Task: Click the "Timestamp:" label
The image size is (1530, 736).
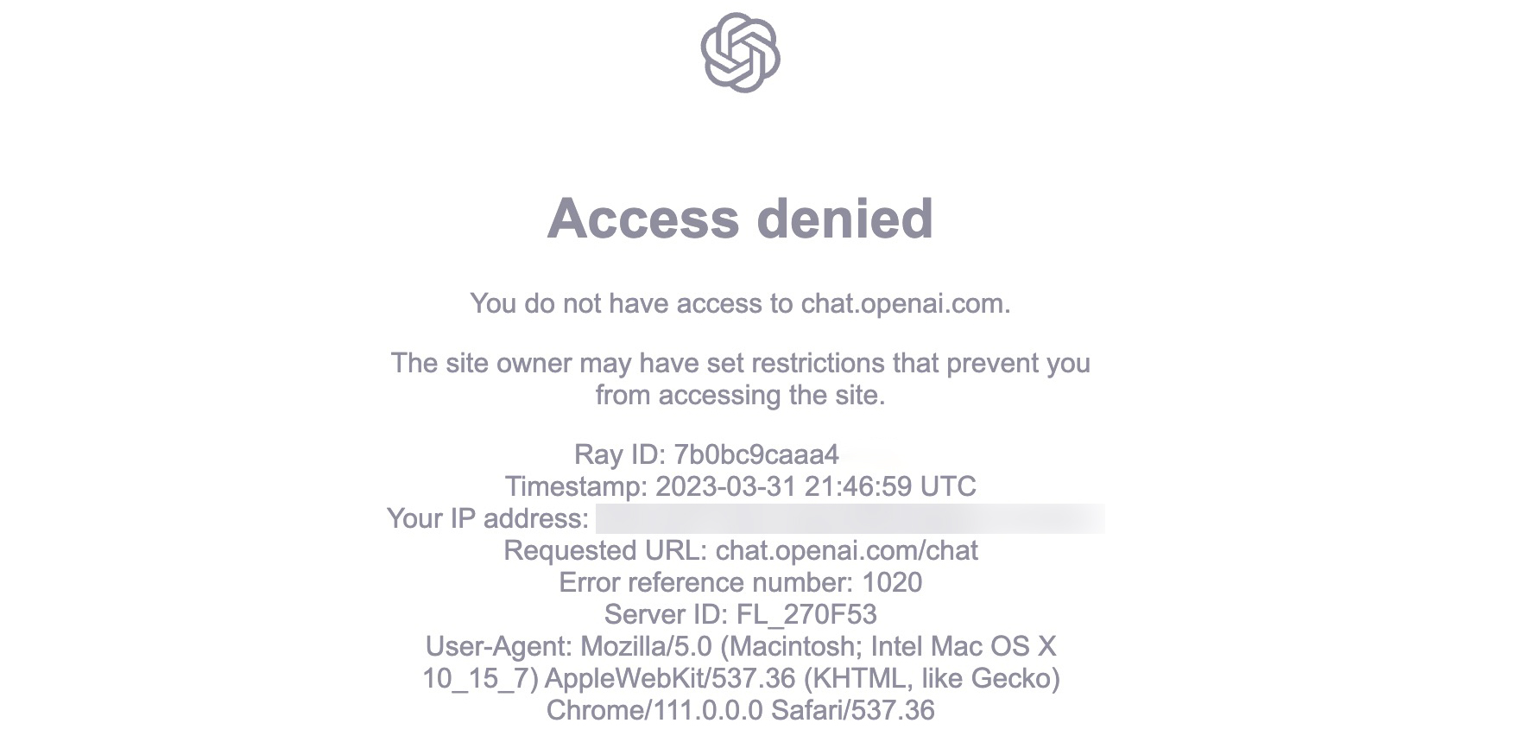Action: (x=576, y=486)
